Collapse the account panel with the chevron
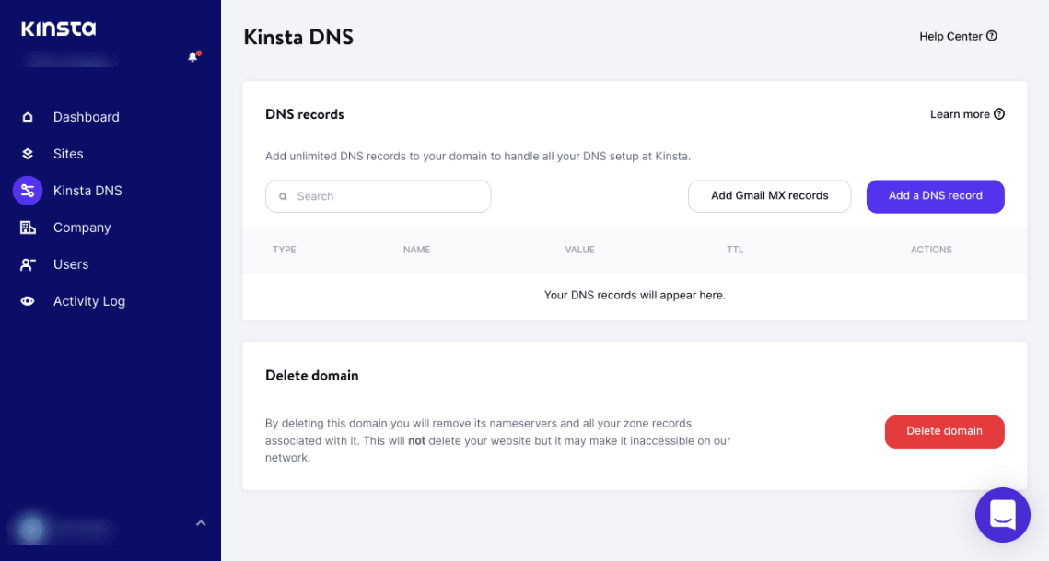 pos(201,522)
